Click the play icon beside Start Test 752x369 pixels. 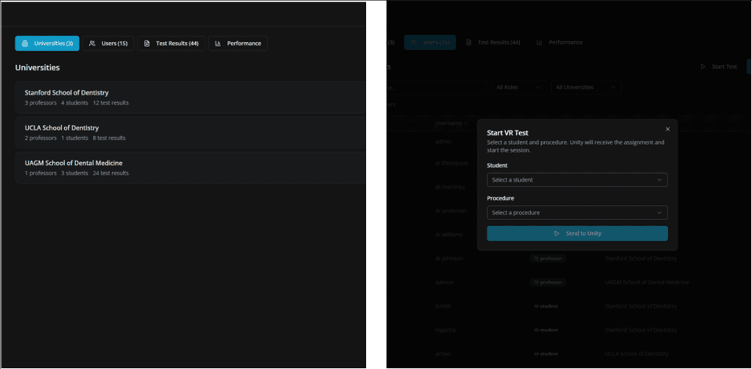pyautogui.click(x=703, y=67)
